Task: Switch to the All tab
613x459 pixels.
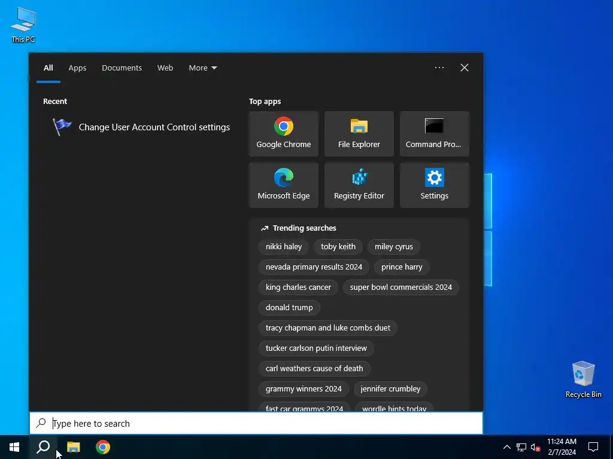Action: coord(48,68)
